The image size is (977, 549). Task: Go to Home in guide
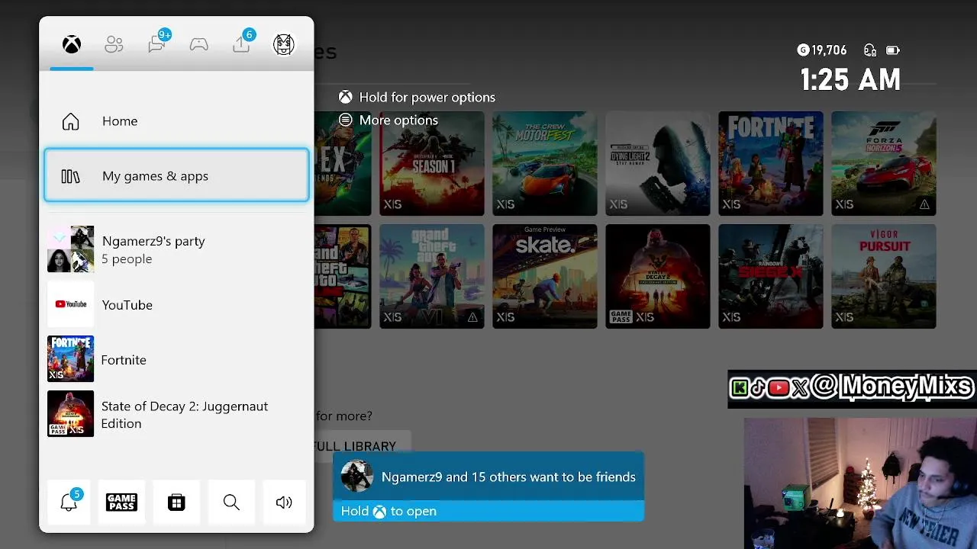[x=176, y=121]
